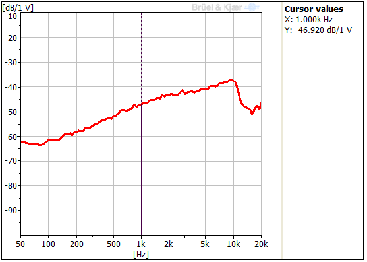
Task: Click the 50 Hz axis label
Action: tap(20, 244)
